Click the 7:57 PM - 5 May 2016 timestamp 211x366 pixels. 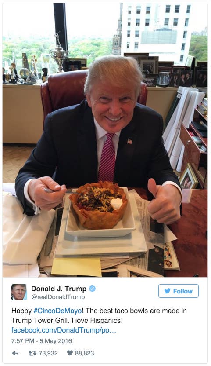42,341
